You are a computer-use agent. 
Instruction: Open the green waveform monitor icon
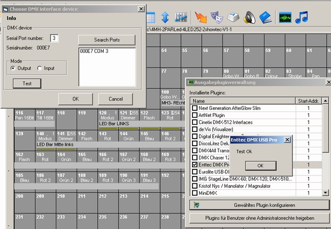(x=285, y=17)
